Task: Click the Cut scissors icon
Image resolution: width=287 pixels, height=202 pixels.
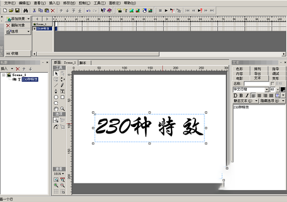Action: click(34, 11)
